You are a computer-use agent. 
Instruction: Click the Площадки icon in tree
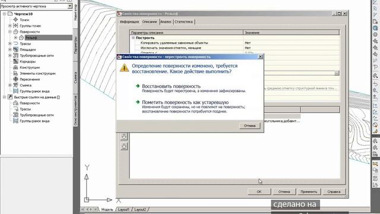pos(15,49)
